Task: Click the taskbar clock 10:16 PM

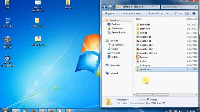Action: click(190, 111)
